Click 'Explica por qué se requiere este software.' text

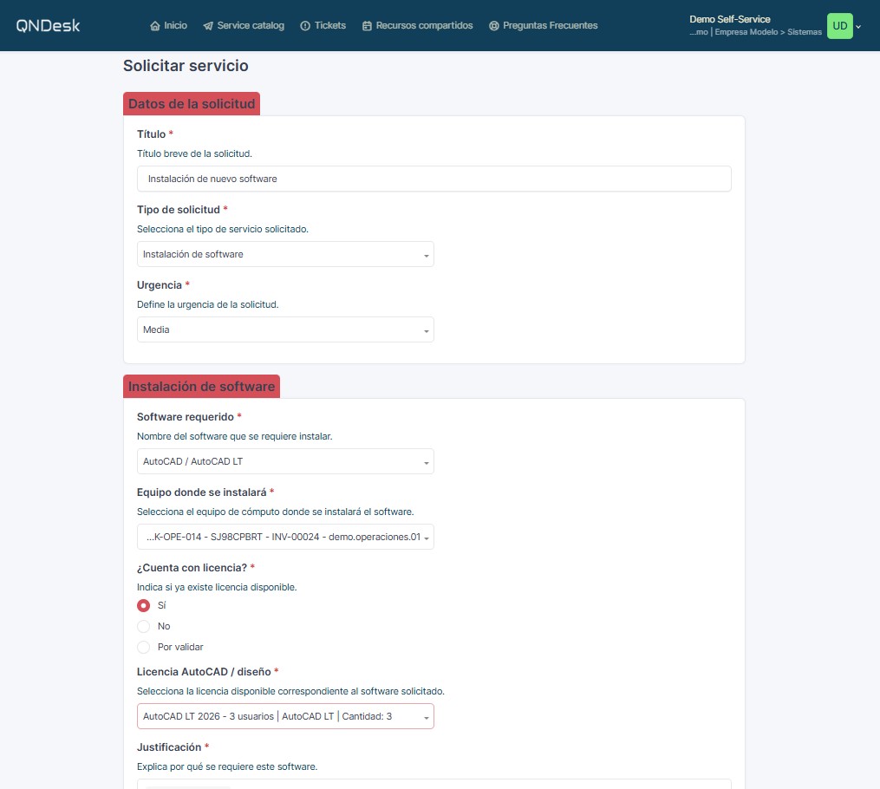(x=227, y=766)
